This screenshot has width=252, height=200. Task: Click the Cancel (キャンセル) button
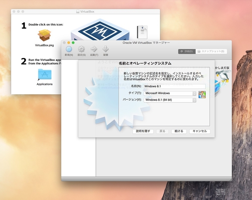[199, 131]
